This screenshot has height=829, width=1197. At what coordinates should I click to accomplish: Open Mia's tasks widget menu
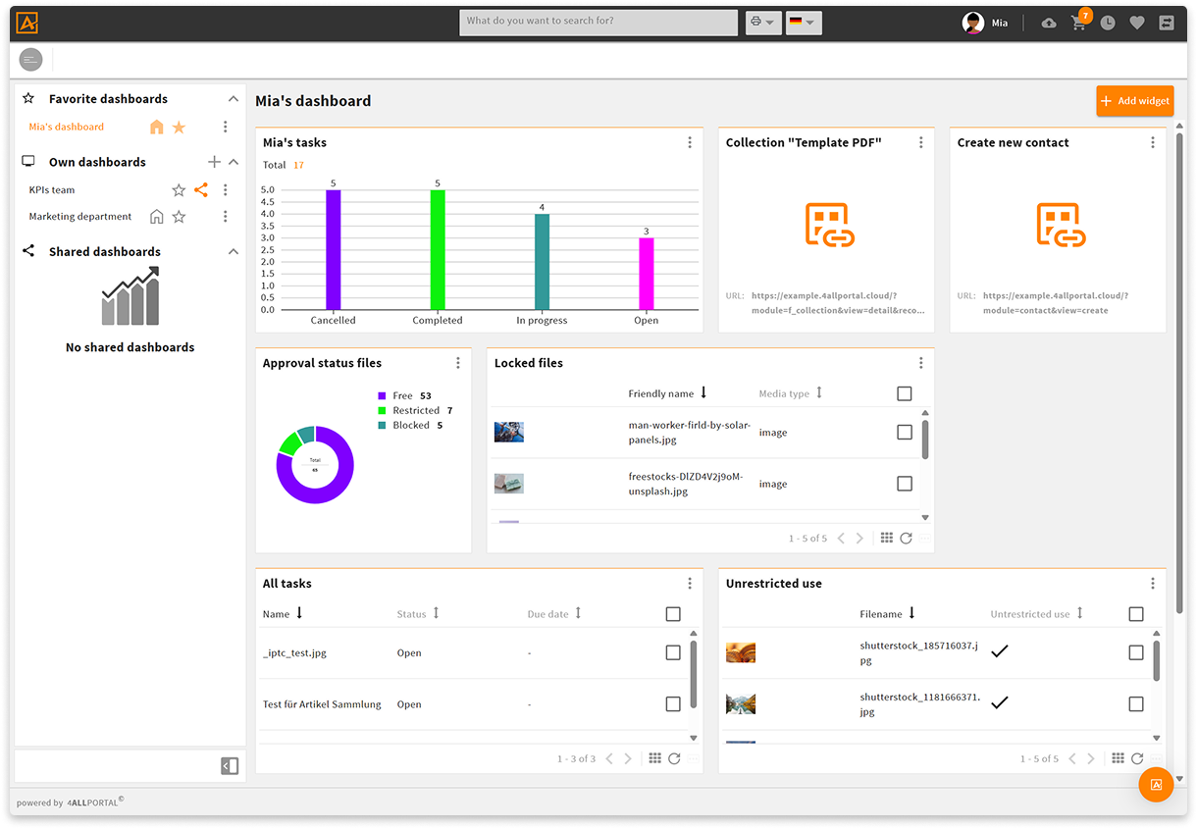(690, 142)
